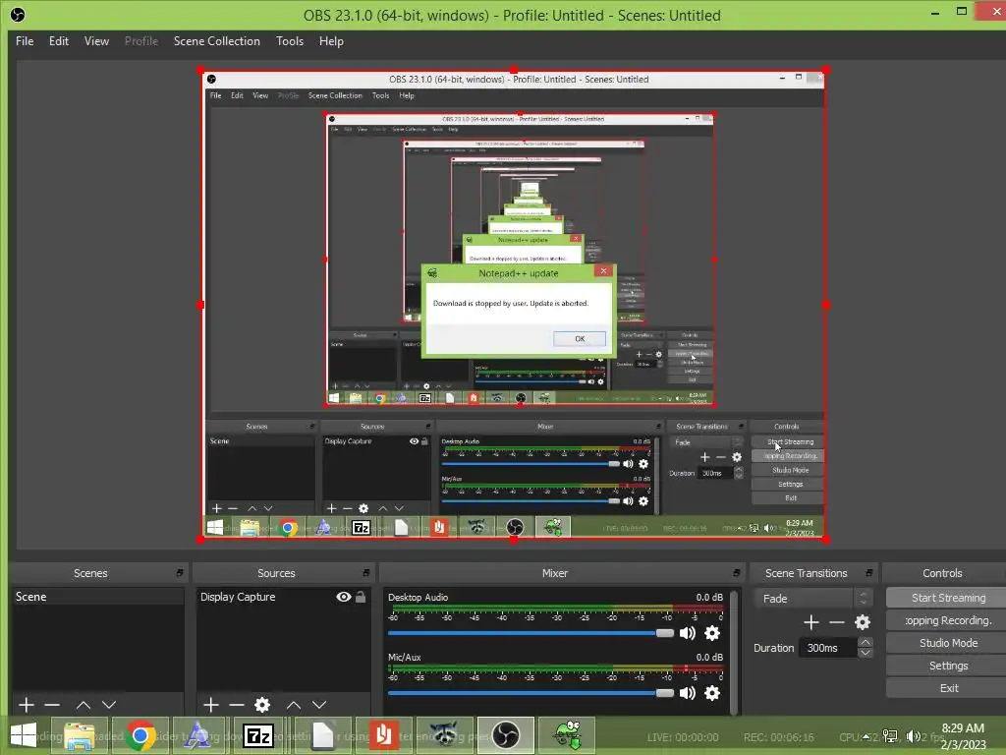Select Display Capture source row
1006x755 pixels.
[282, 597]
